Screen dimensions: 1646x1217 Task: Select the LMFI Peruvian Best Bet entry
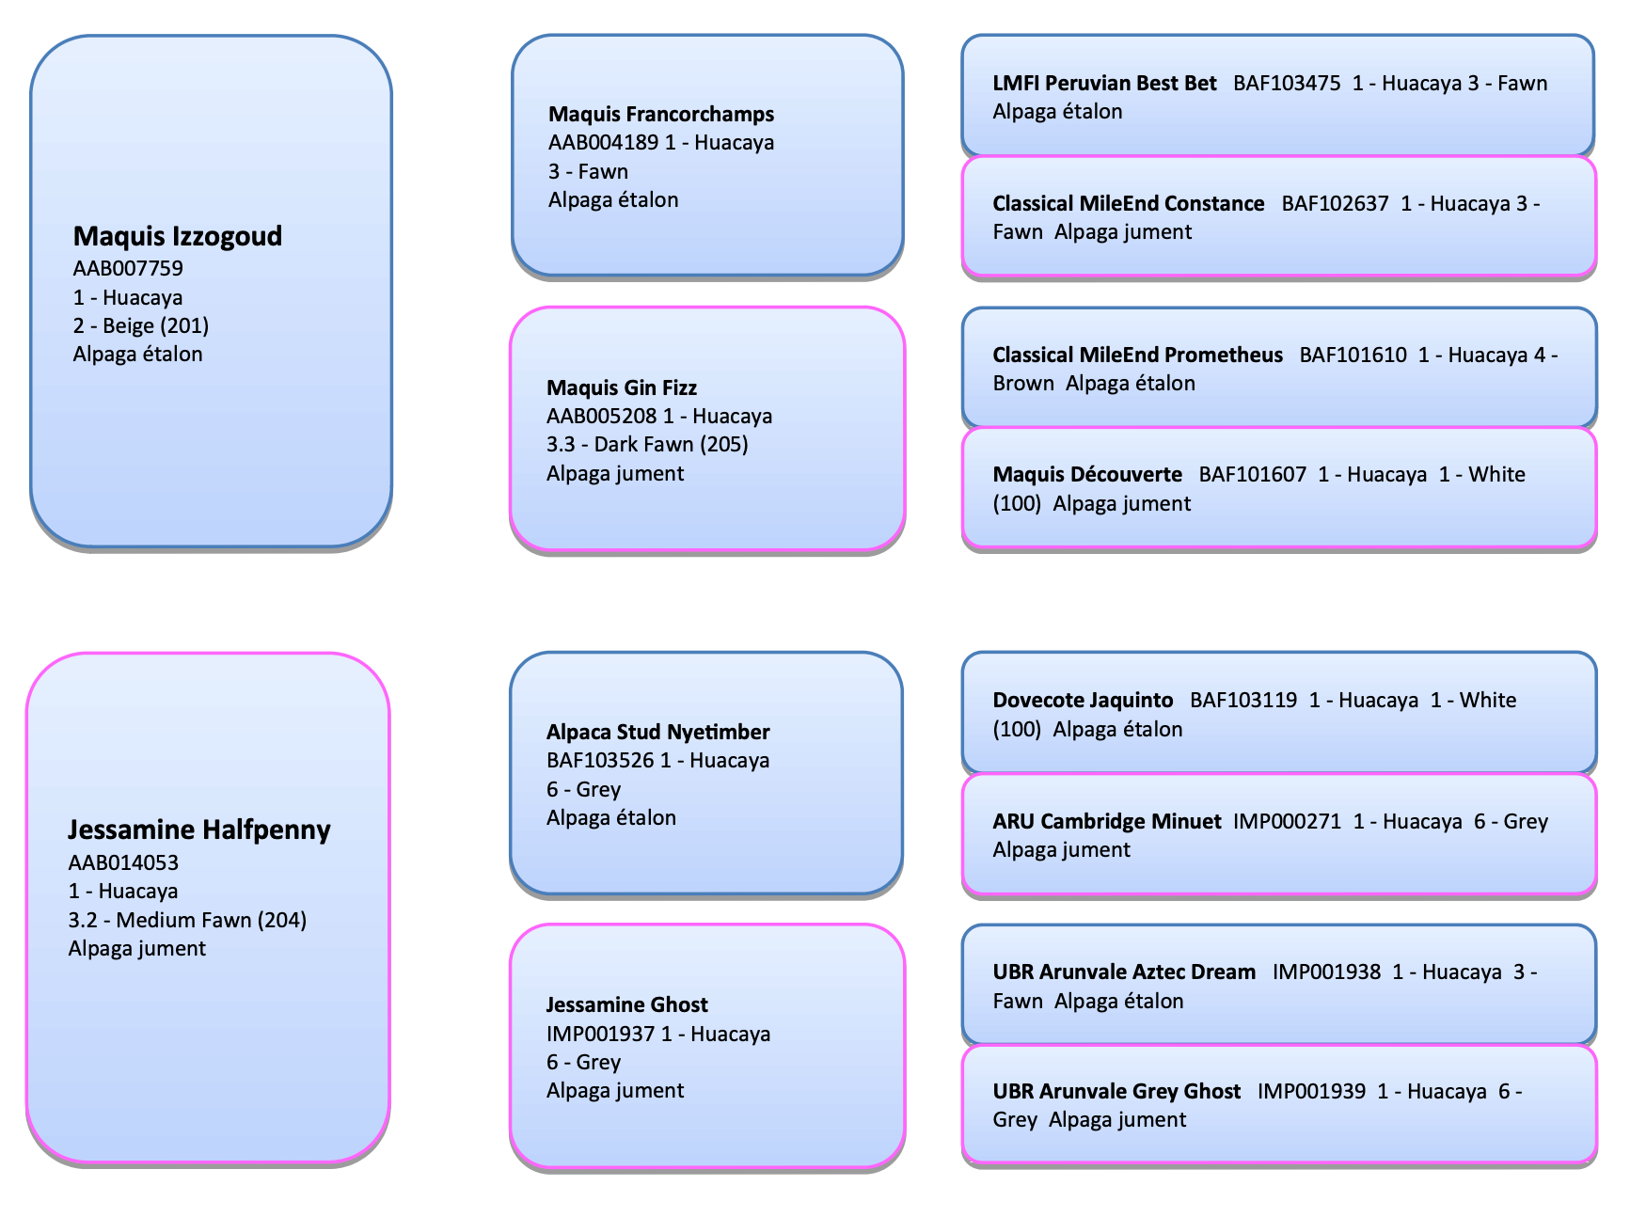tap(1277, 96)
